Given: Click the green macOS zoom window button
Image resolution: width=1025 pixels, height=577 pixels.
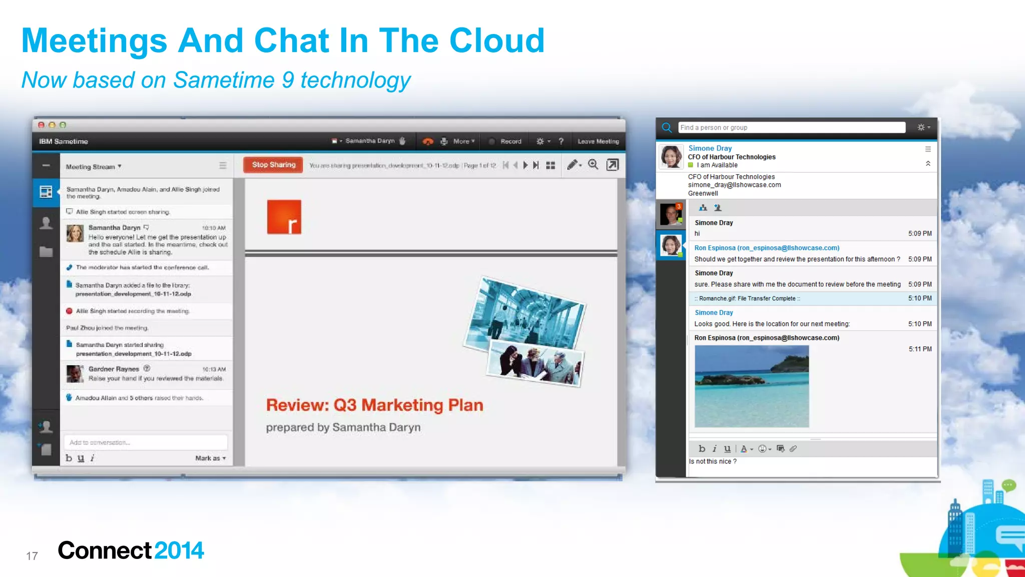Looking at the screenshot, I should tap(63, 125).
